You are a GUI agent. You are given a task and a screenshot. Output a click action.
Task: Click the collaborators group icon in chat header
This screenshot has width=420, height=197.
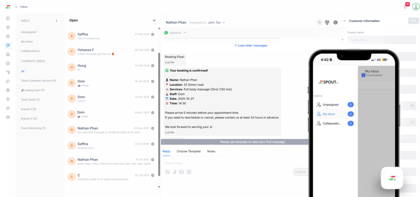327,22
